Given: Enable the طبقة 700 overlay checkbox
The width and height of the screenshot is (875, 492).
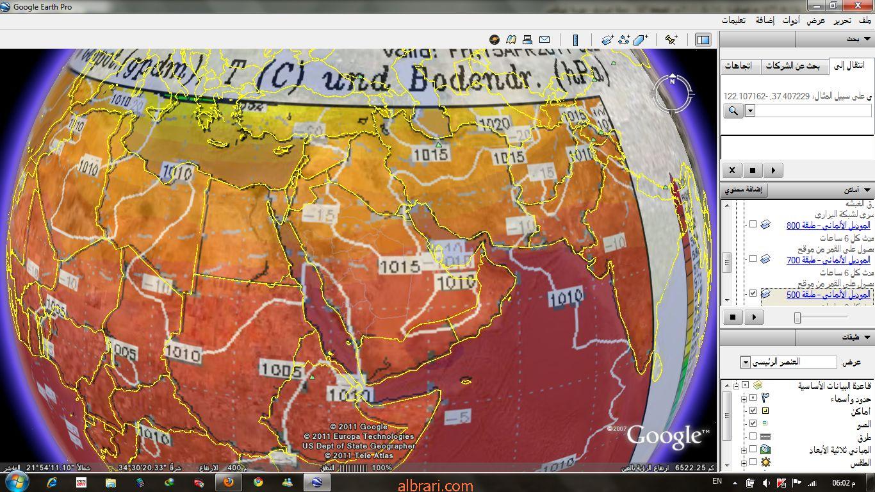Looking at the screenshot, I should [x=753, y=259].
